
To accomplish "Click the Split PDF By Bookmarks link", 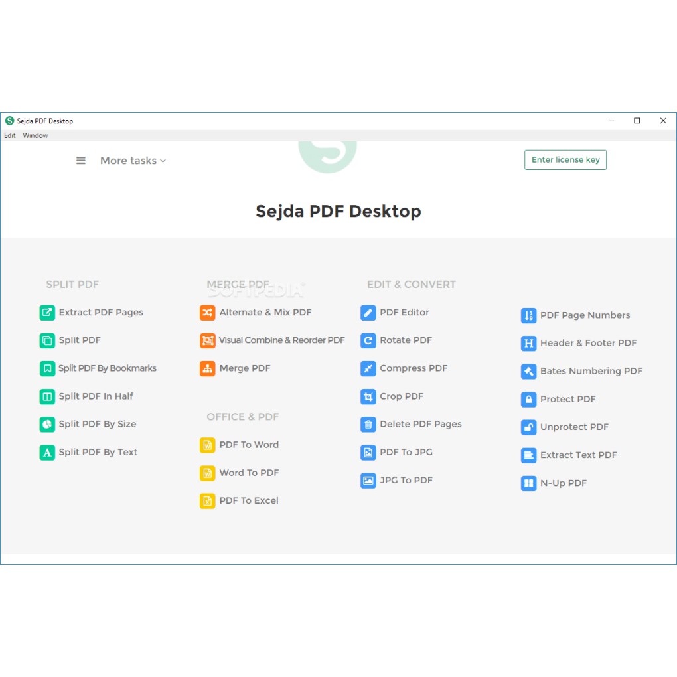I will [108, 368].
